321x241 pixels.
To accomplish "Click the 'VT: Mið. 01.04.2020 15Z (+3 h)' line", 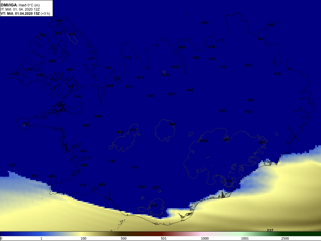I will [x=25, y=13].
